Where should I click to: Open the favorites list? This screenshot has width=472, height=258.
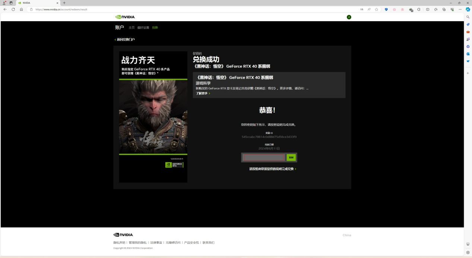tap(436, 9)
